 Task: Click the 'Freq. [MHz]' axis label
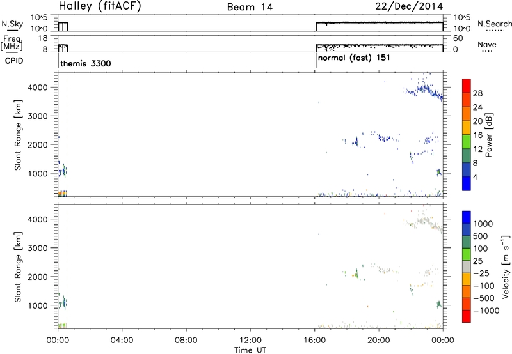coord(12,43)
